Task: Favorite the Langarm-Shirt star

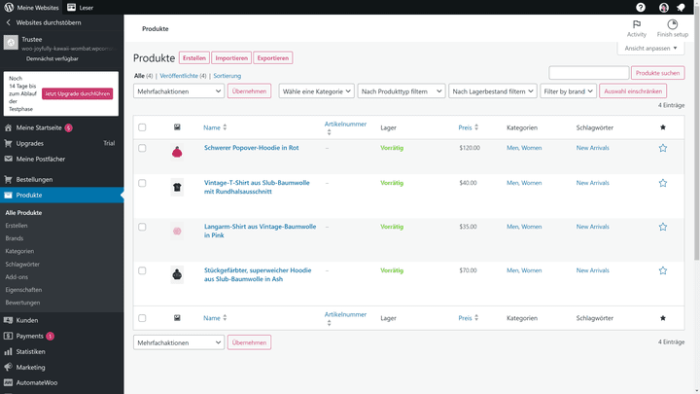Action: pyautogui.click(x=663, y=227)
